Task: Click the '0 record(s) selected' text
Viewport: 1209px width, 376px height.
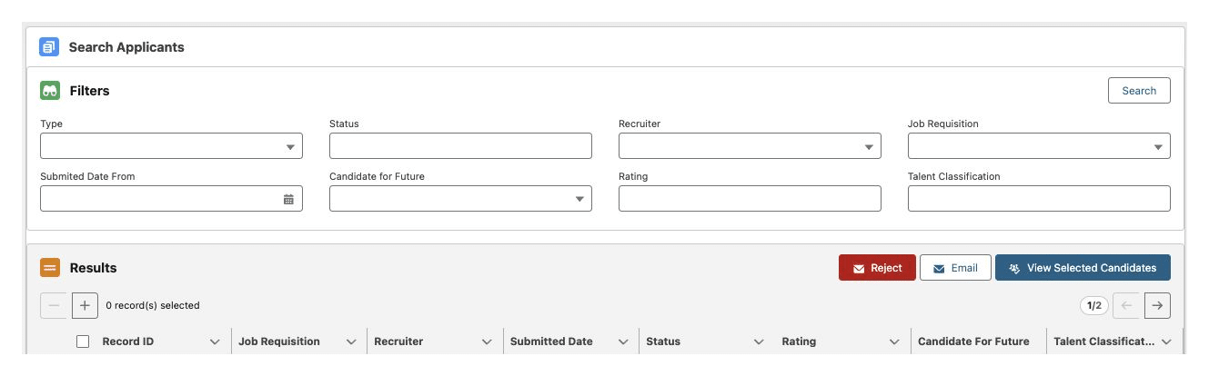Action: [x=153, y=306]
